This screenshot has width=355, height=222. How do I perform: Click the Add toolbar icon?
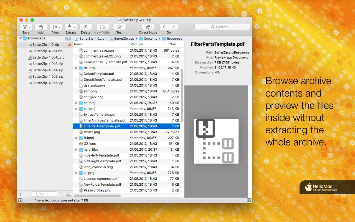[x=41, y=27]
